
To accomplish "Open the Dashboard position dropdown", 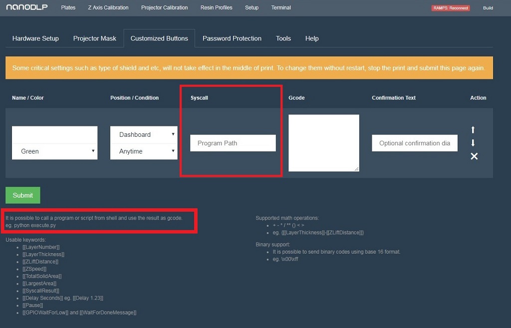I will [144, 135].
